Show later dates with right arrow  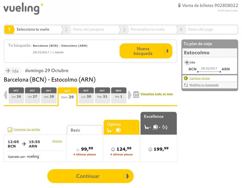point(129,95)
